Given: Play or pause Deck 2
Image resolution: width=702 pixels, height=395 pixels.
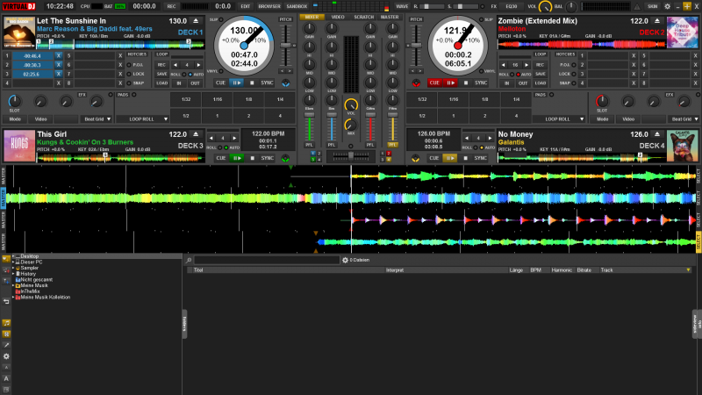Looking at the screenshot, I should pyautogui.click(x=450, y=83).
